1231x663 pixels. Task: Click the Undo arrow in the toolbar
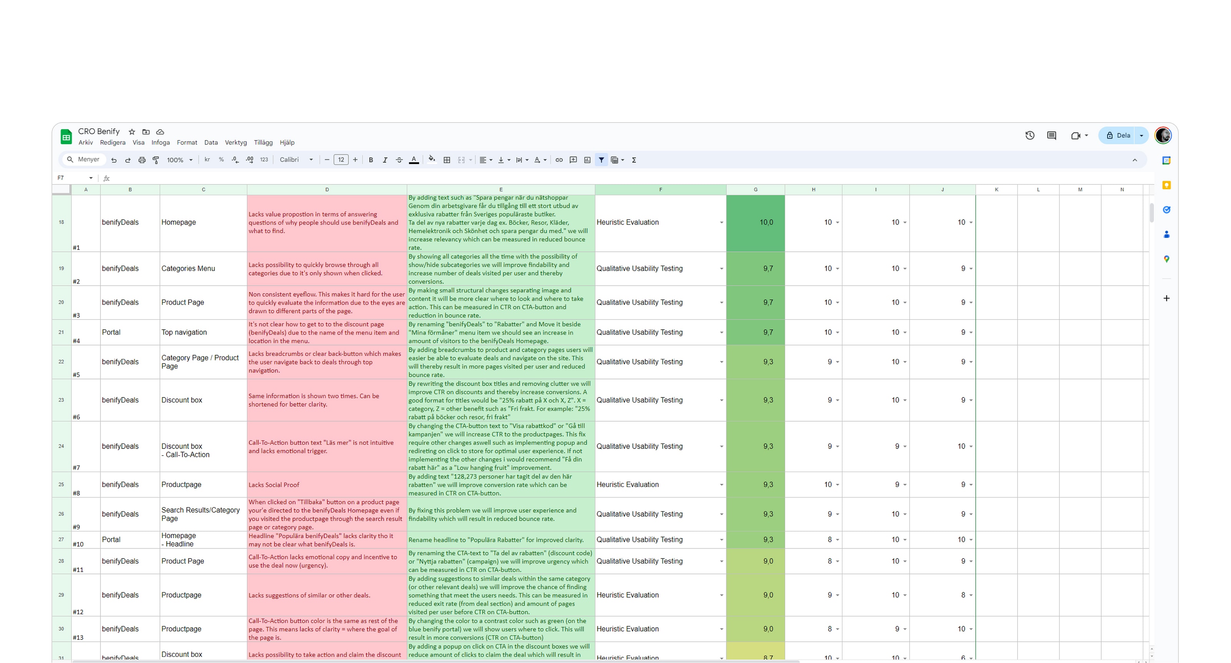click(114, 160)
